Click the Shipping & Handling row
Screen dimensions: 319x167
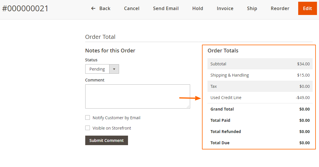tap(259, 75)
